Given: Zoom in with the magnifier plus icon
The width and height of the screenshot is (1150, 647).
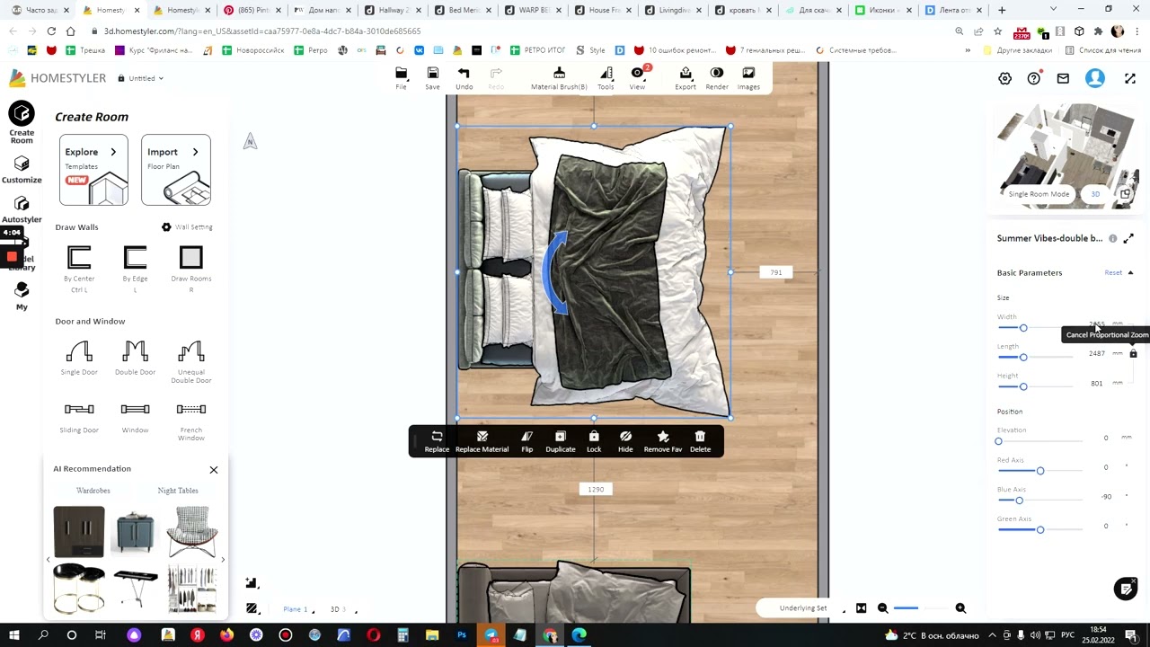Looking at the screenshot, I should point(960,608).
